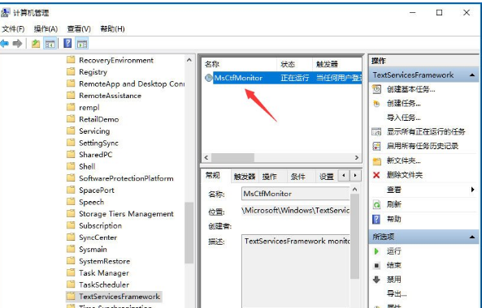Click the 名称 field containing MsCtfMonitor

296,194
